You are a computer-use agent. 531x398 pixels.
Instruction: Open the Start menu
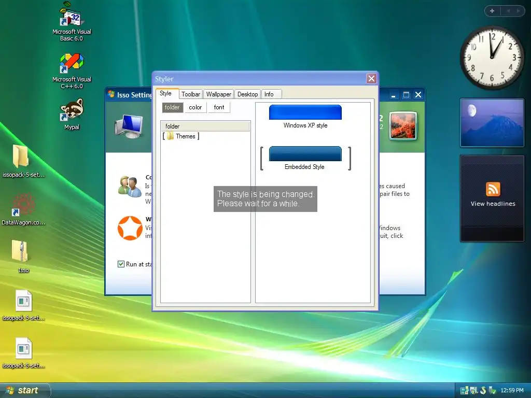[24, 390]
